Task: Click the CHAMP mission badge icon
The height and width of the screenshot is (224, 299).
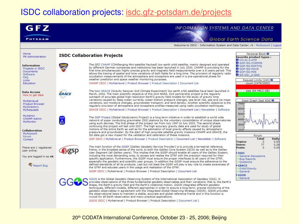Action: point(63,67)
